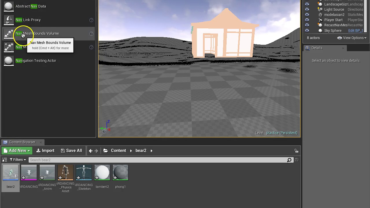Hide the LandscapeGizmo actor
The height and width of the screenshot is (208, 370).
click(307, 4)
